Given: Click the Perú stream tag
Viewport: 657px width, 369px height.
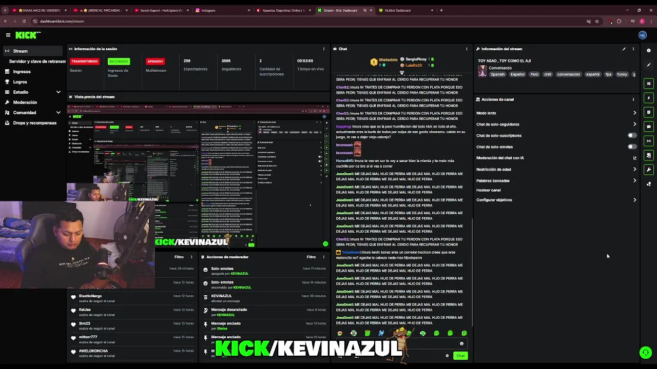Looking at the screenshot, I should pyautogui.click(x=534, y=74).
